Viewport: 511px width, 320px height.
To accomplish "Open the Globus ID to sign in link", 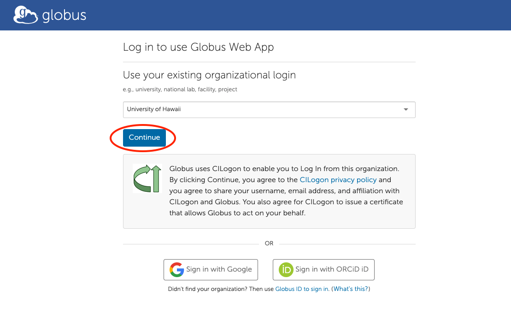I will point(301,289).
